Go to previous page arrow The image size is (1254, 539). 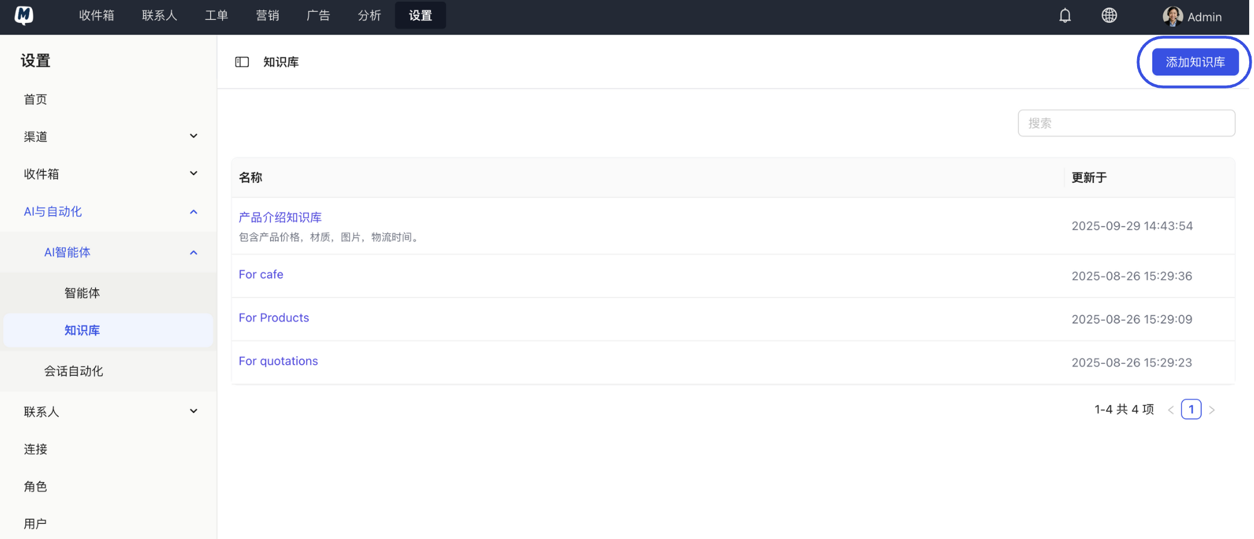(x=1170, y=410)
